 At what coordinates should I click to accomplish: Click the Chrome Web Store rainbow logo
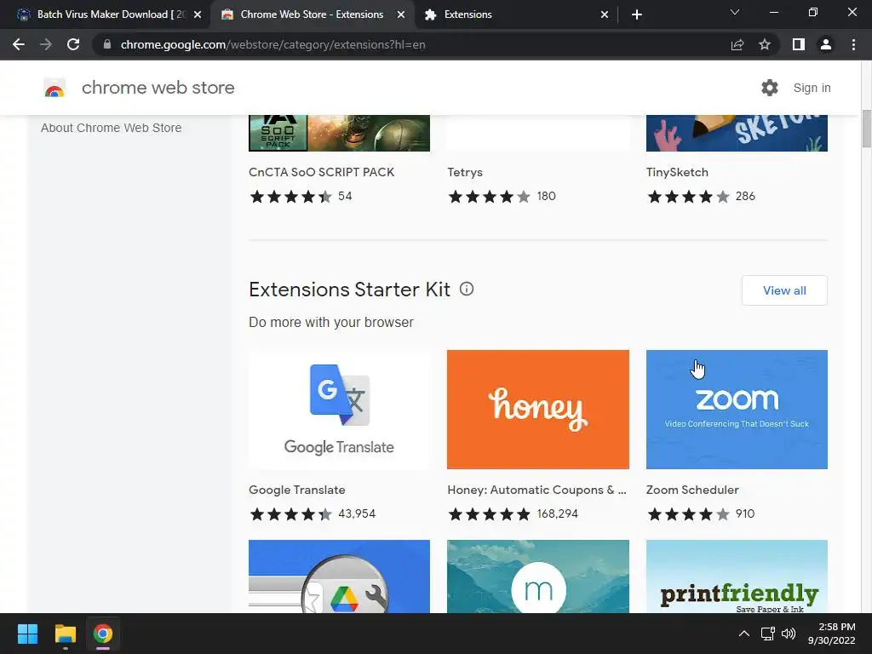click(x=54, y=88)
